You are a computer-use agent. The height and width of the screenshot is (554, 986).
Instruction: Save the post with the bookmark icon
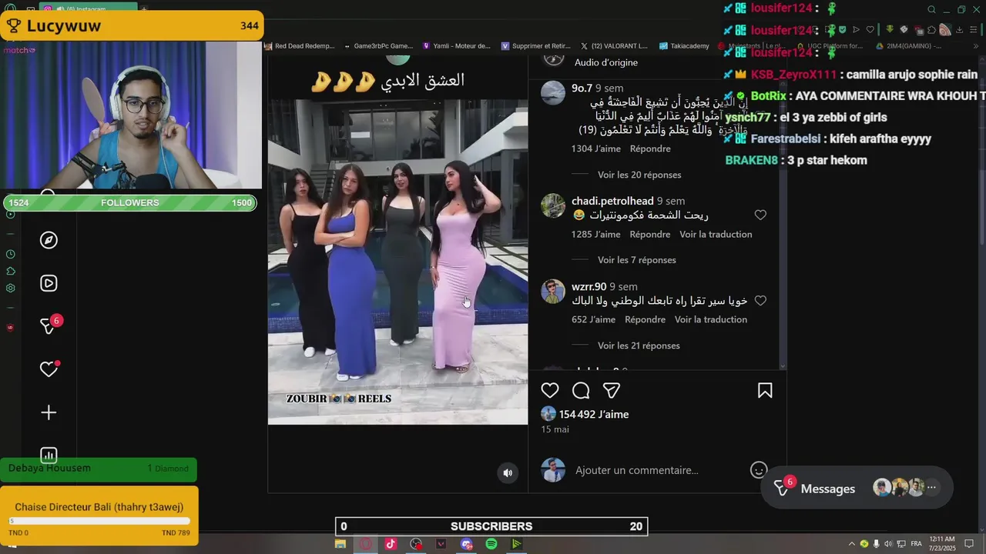point(765,391)
